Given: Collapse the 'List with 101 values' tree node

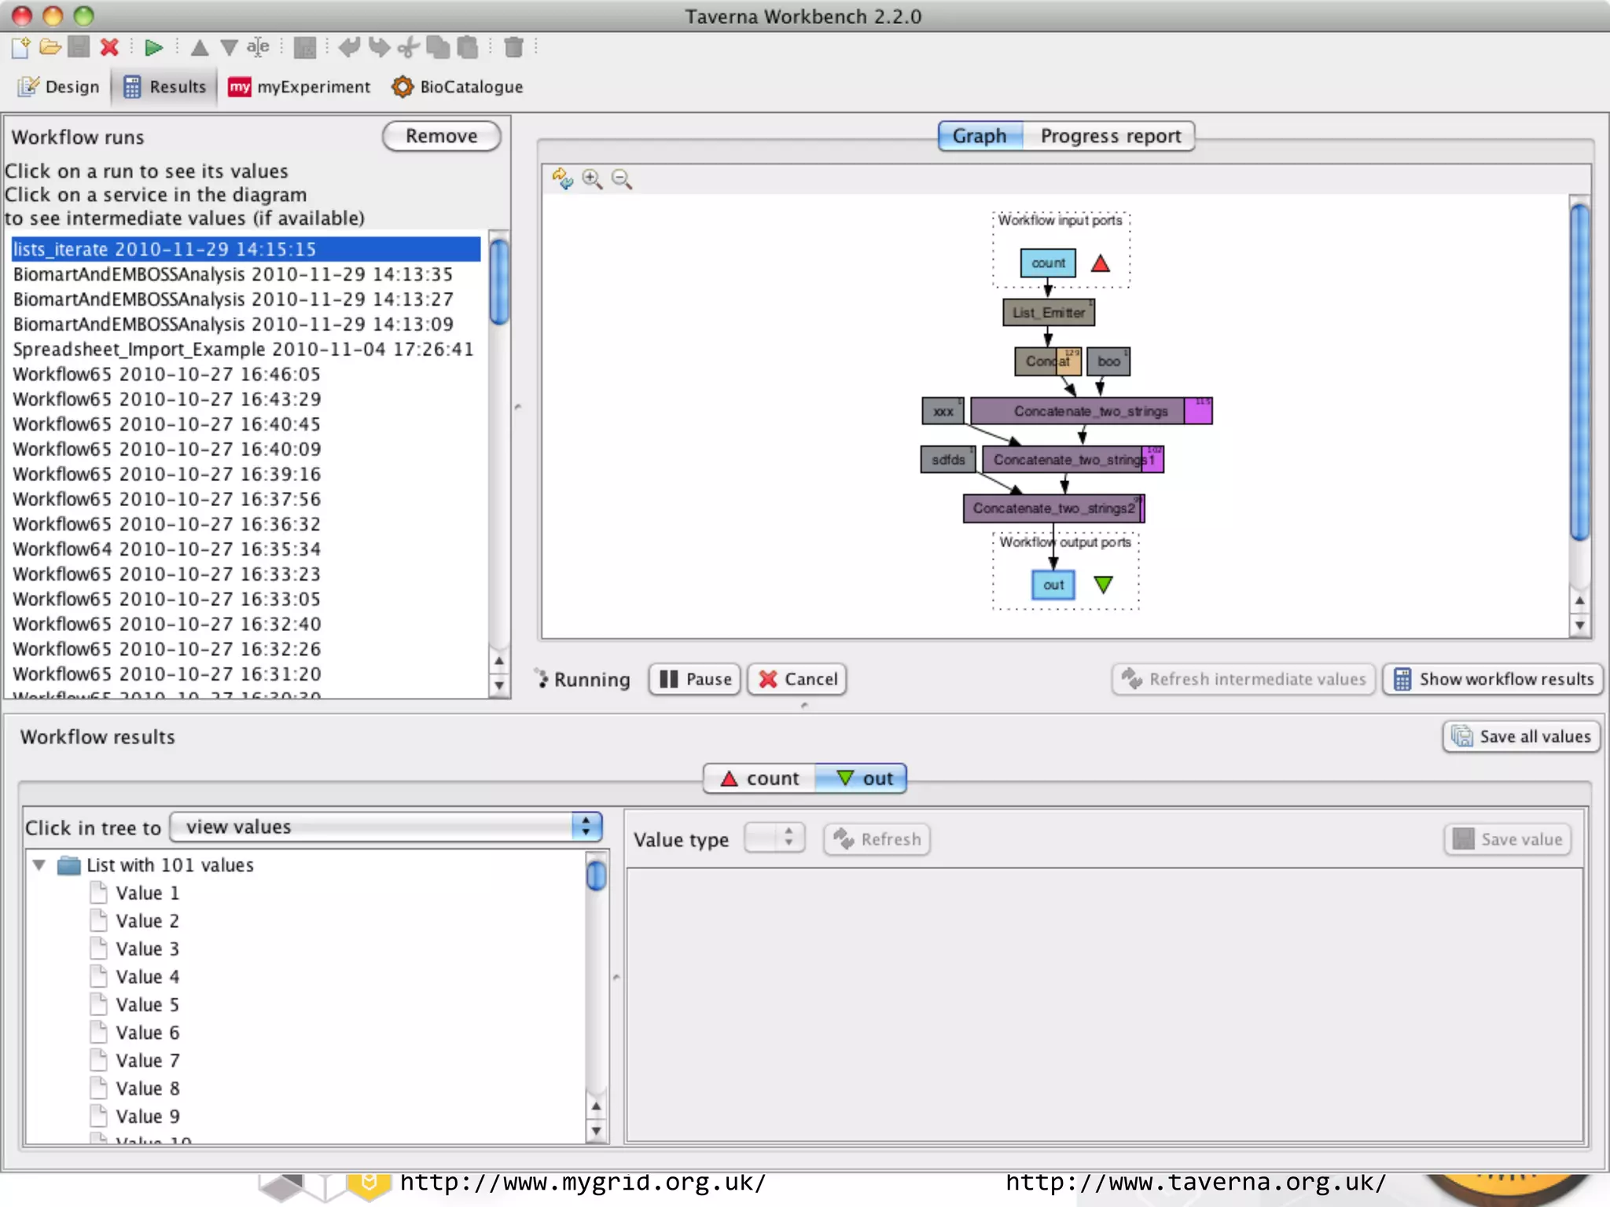Looking at the screenshot, I should [x=39, y=864].
